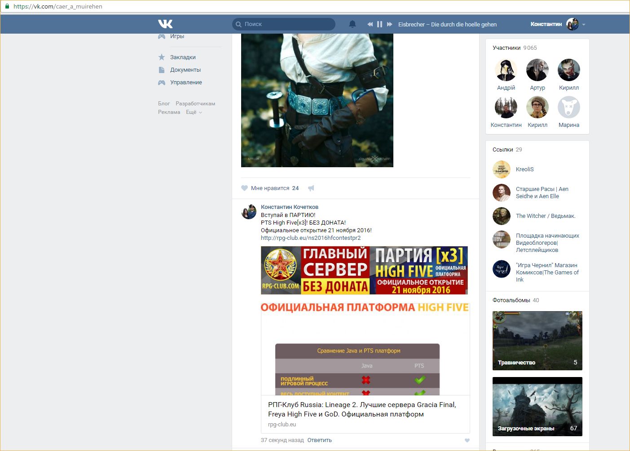
Task: Click the Видеоблогеров community icon
Action: (x=502, y=239)
